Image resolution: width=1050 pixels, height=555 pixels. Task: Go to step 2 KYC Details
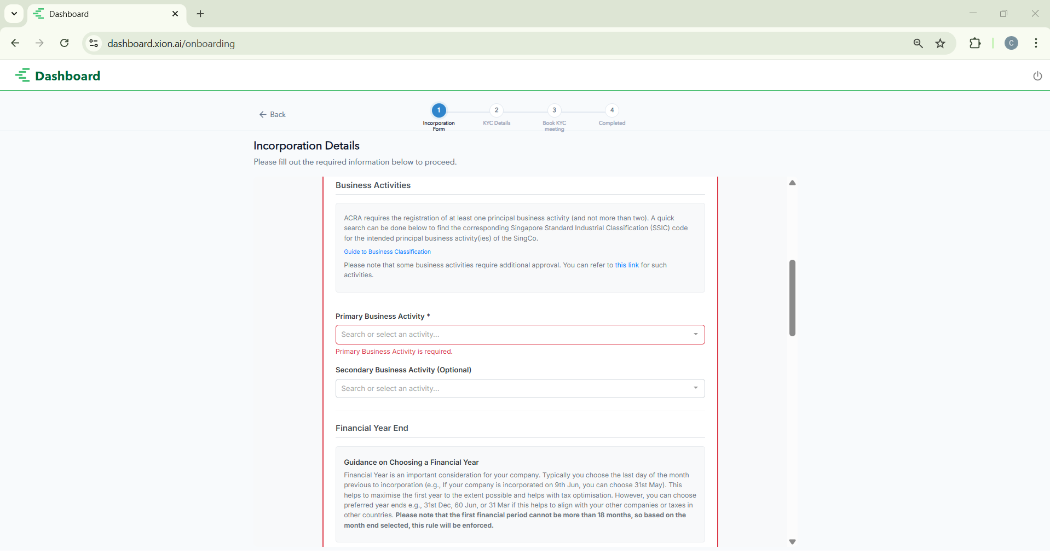coord(497,110)
